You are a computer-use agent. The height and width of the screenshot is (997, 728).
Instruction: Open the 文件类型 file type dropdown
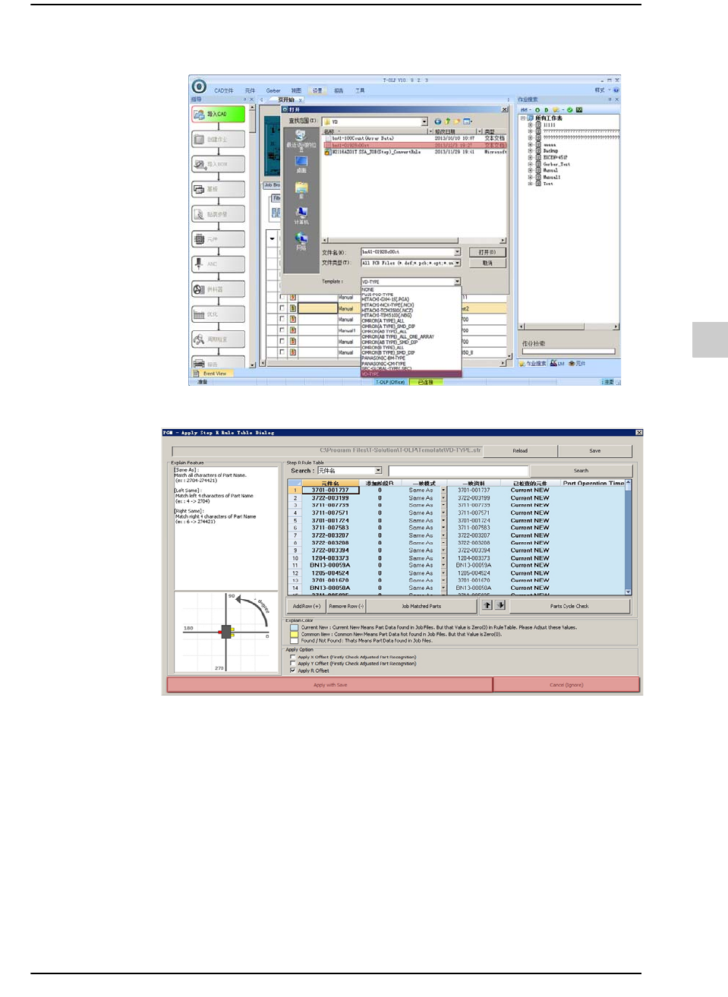457,263
